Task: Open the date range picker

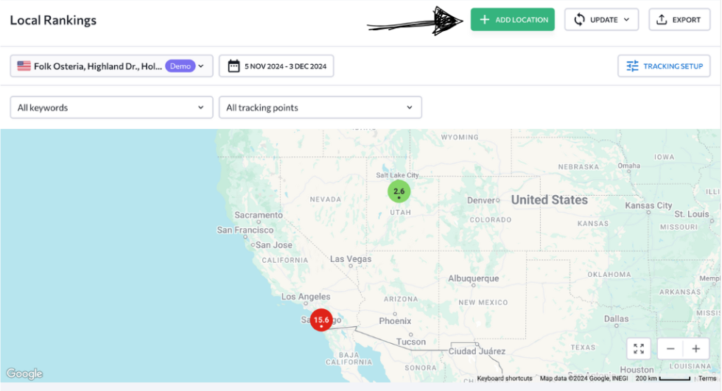Action: [276, 66]
